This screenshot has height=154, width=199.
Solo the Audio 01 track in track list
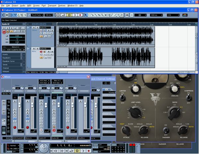pos(37,27)
